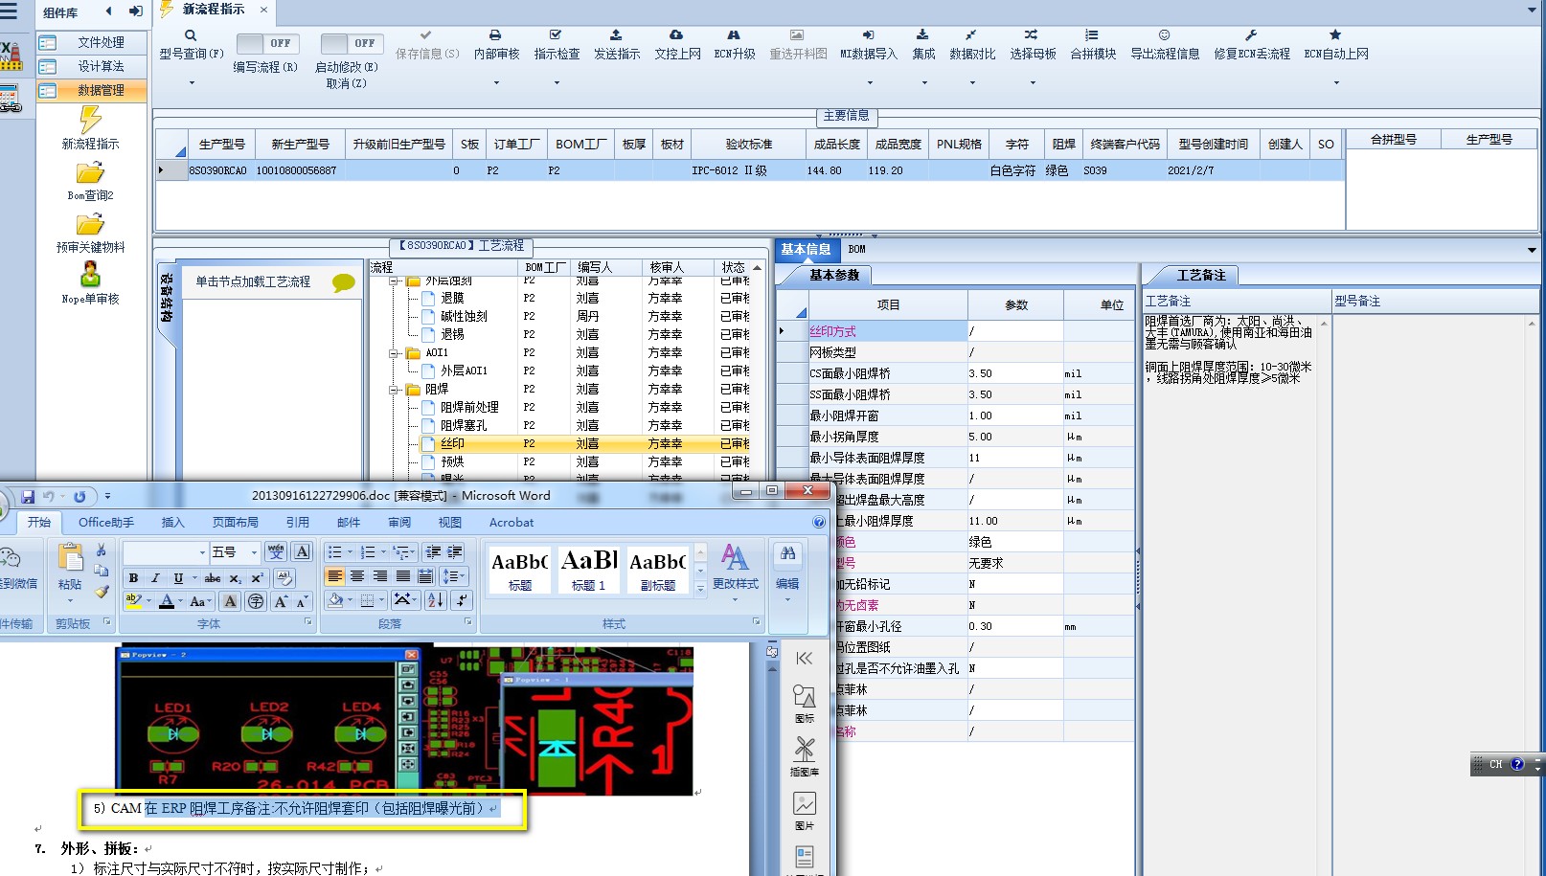
Task: Open the Nope单审核 user icon
Action: pyautogui.click(x=90, y=275)
